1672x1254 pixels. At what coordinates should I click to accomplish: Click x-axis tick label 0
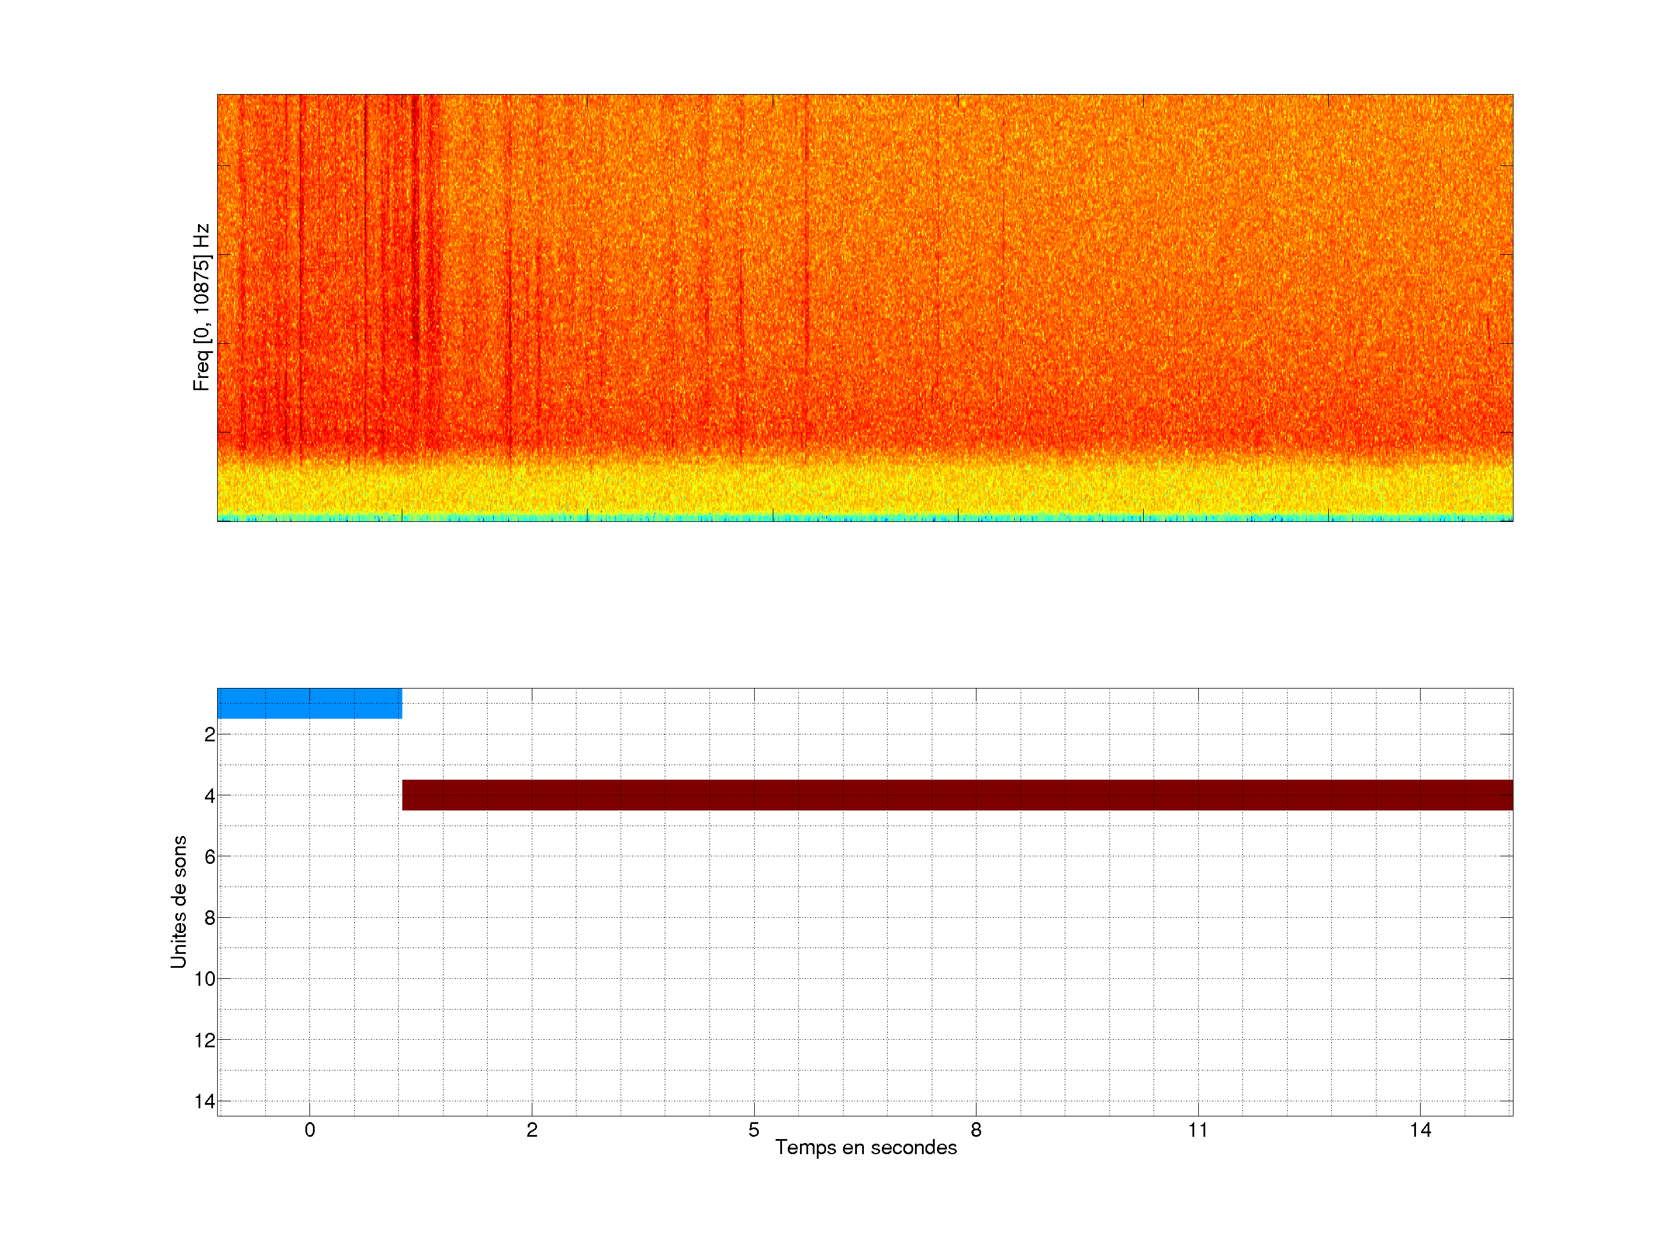(x=309, y=1130)
